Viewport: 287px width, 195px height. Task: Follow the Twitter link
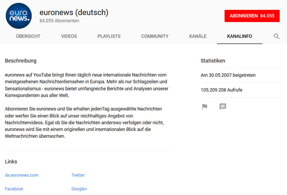tap(78, 175)
